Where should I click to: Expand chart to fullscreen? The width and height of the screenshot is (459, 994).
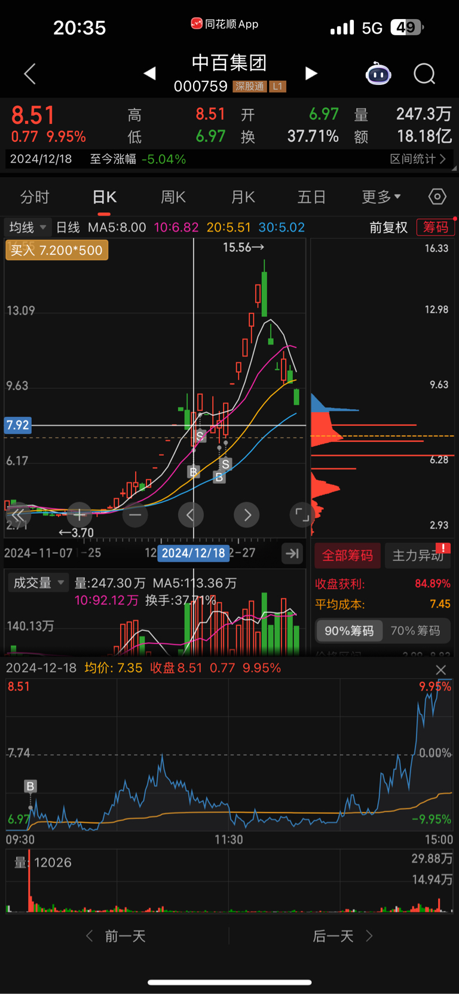[302, 514]
